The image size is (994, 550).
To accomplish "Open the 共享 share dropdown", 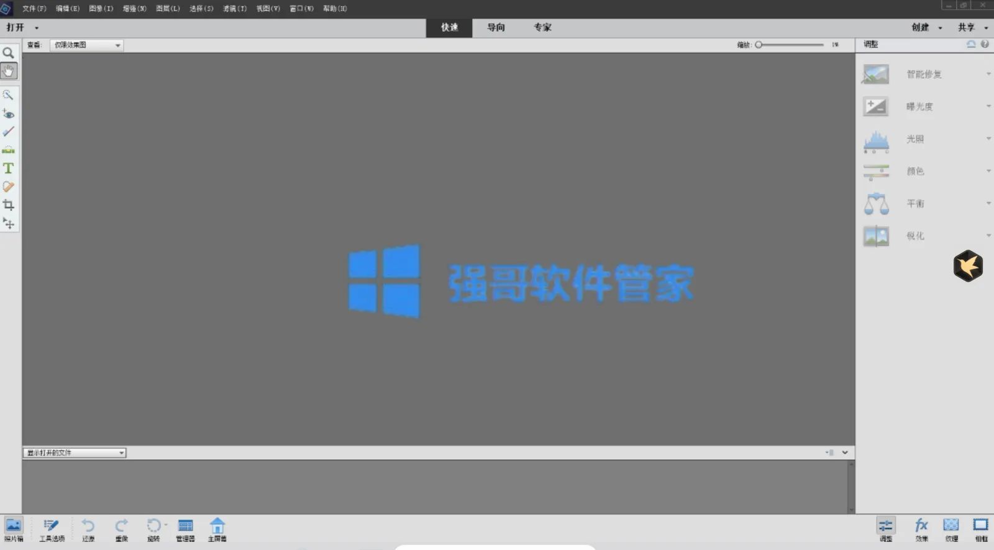I will coord(973,27).
